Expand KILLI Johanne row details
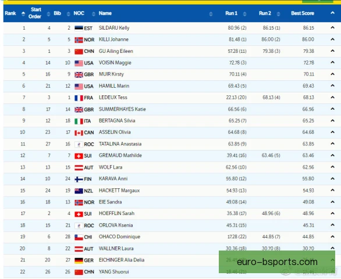Screen dimensions: 341x279 click(332, 40)
